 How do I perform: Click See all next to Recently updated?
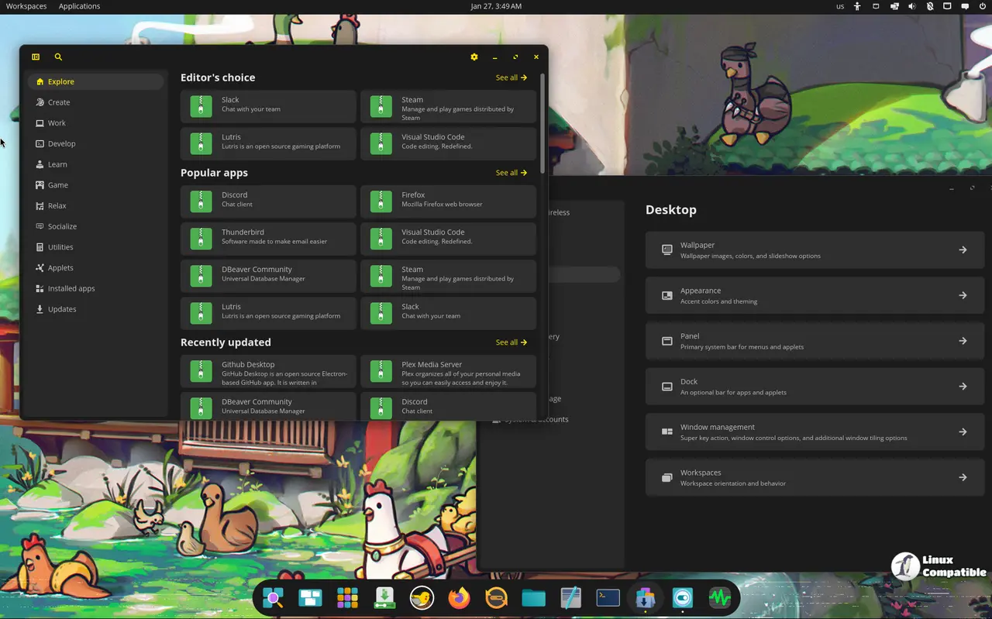tap(511, 342)
